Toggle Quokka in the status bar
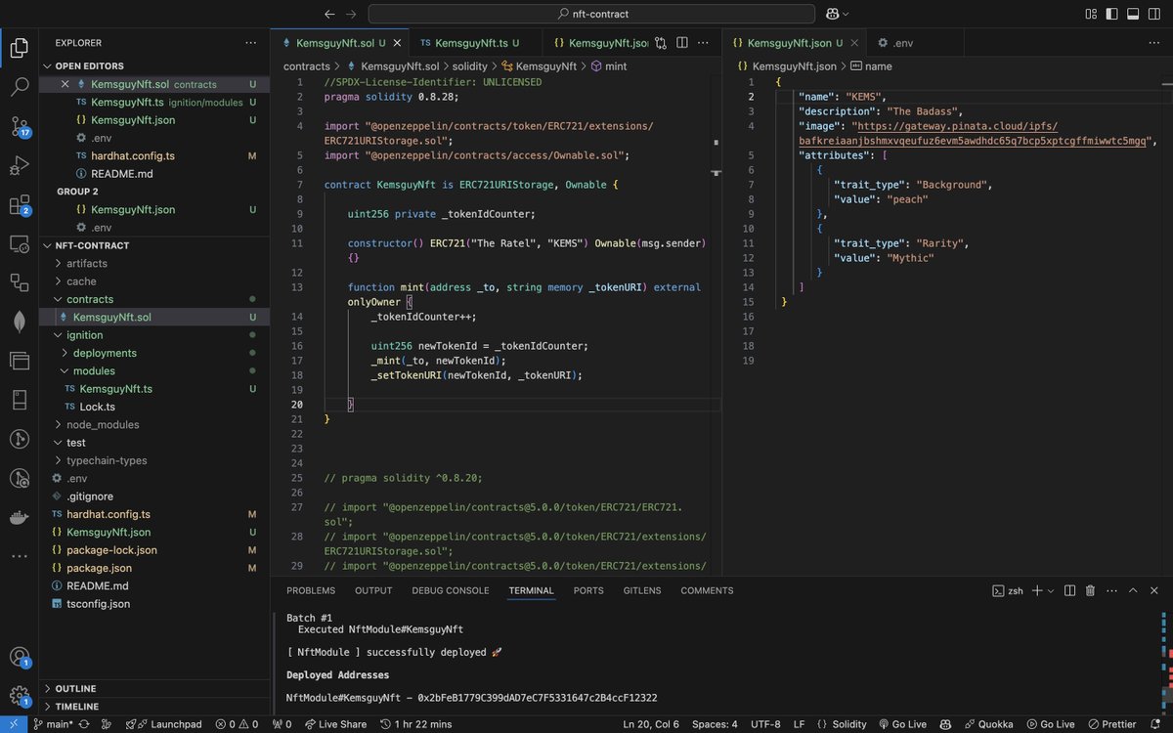 (989, 724)
